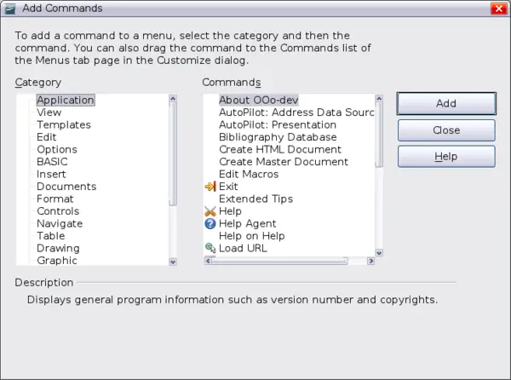The image size is (511, 380).
Task: Select the Application category
Action: [65, 101]
